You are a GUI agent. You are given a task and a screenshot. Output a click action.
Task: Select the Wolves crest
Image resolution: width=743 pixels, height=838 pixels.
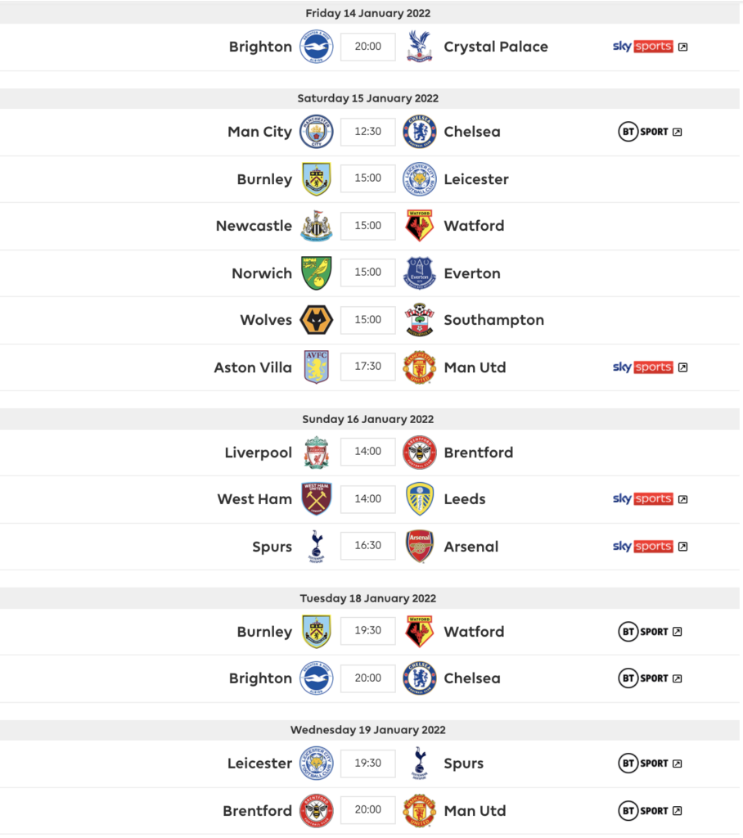tap(317, 320)
